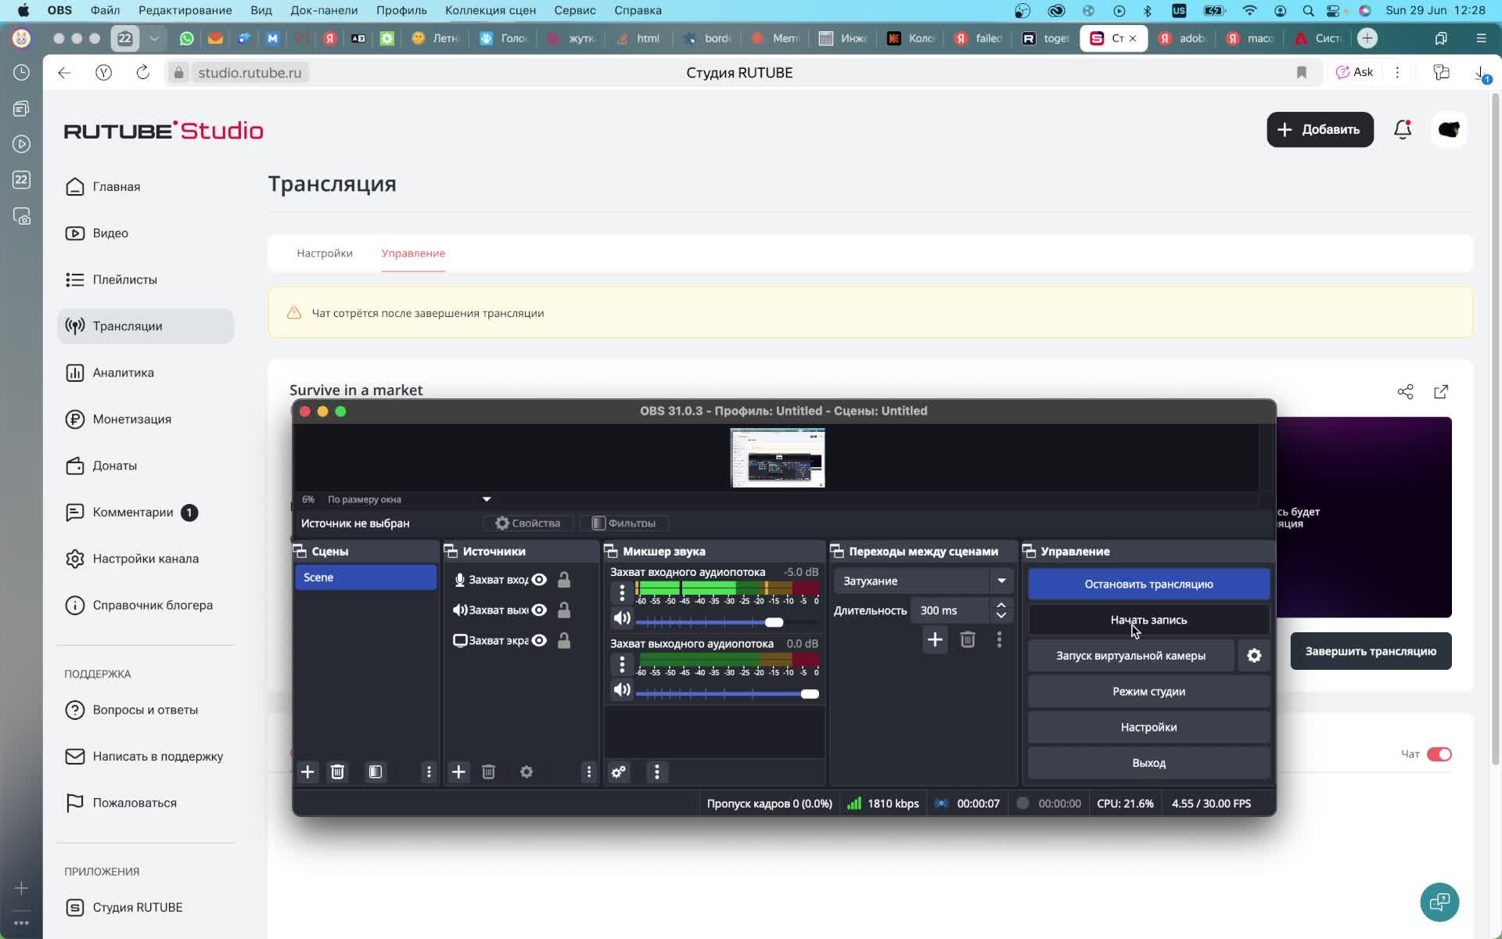Enable Режим студии button

(1148, 692)
